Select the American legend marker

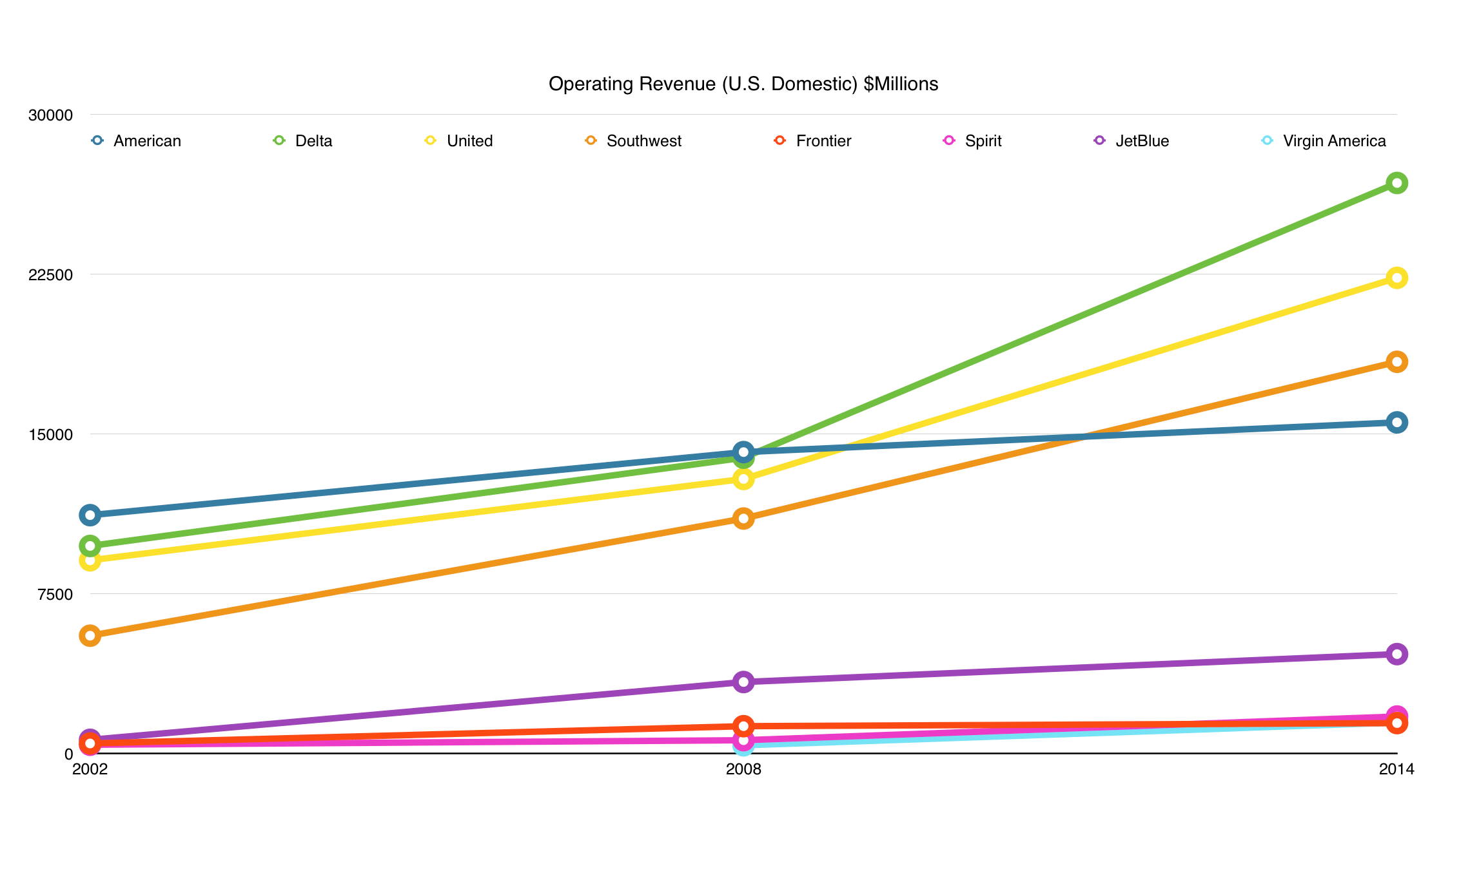(x=97, y=140)
